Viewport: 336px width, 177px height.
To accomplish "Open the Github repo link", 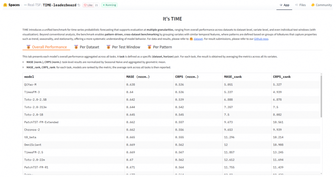I will tap(261, 39).
